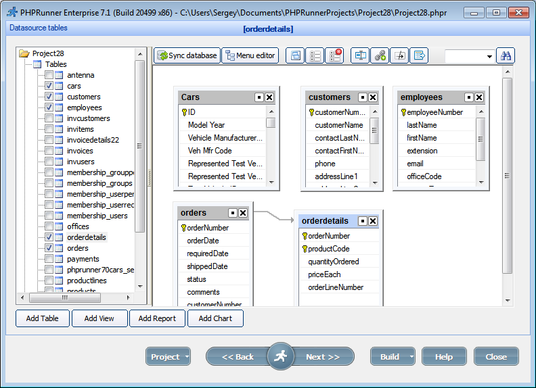Viewport: 536px width, 388px height.
Task: Open the Project button dropdown arrow
Action: coord(186,357)
